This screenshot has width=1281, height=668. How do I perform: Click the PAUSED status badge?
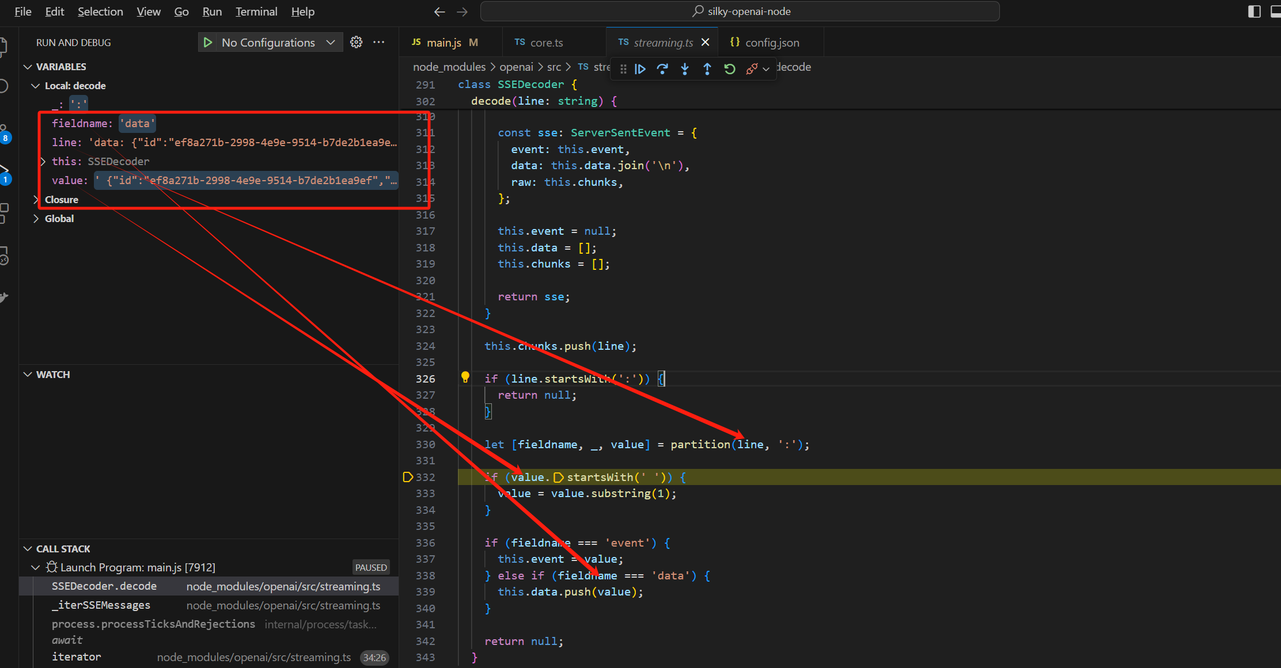pos(371,567)
